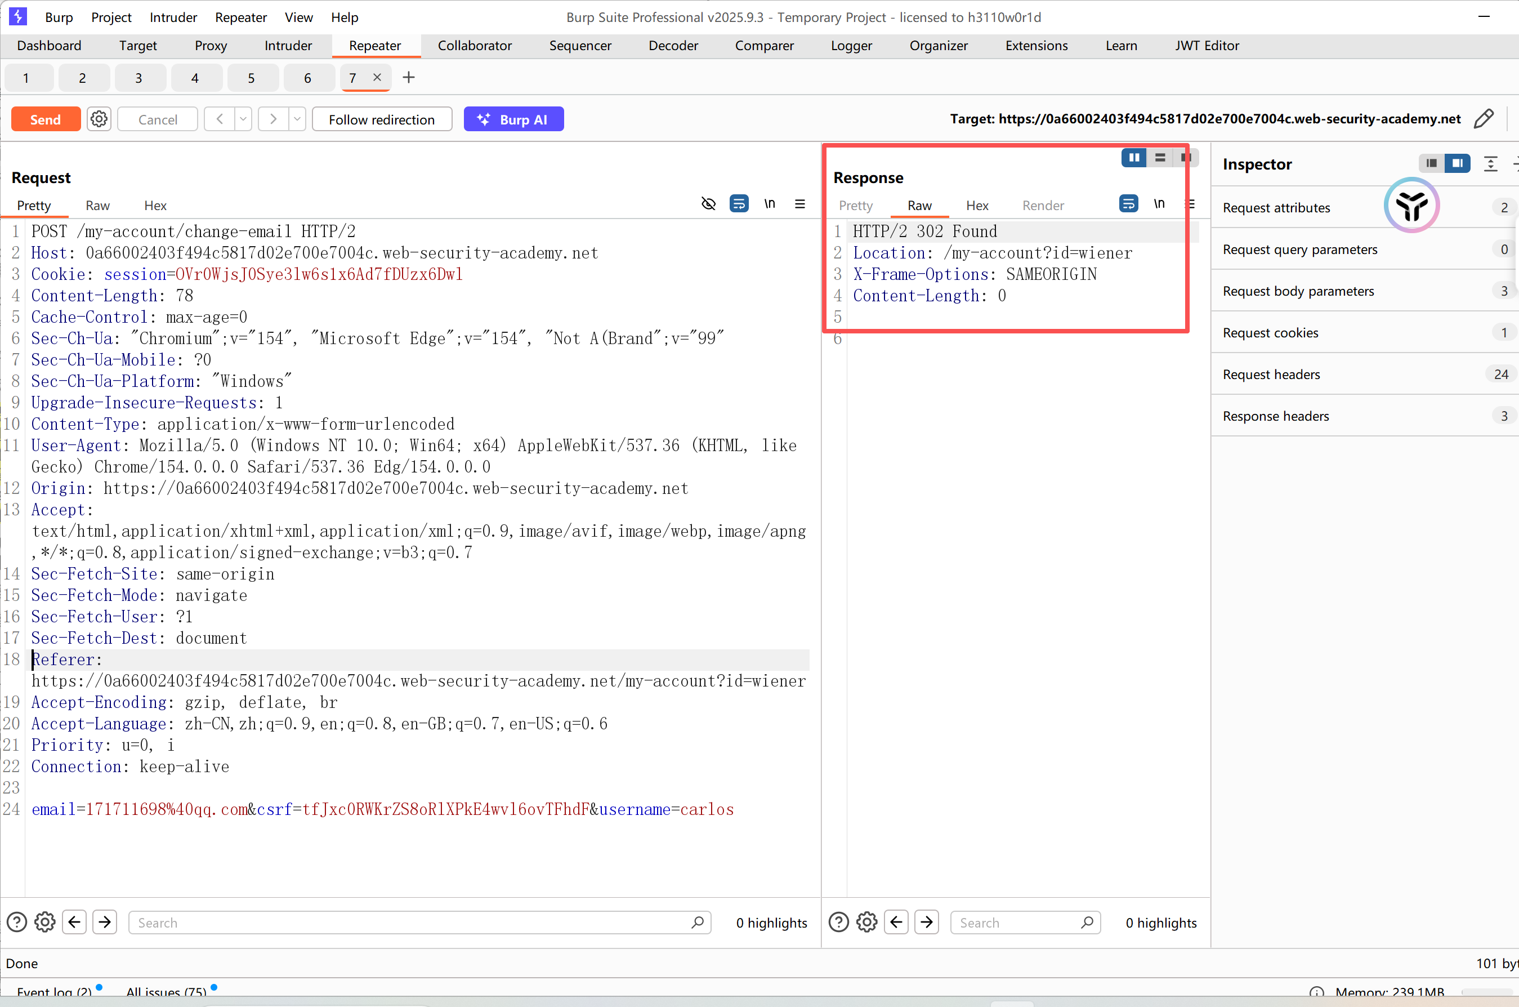
Task: Open dropdown beside the forward history arrow
Action: coord(297,119)
